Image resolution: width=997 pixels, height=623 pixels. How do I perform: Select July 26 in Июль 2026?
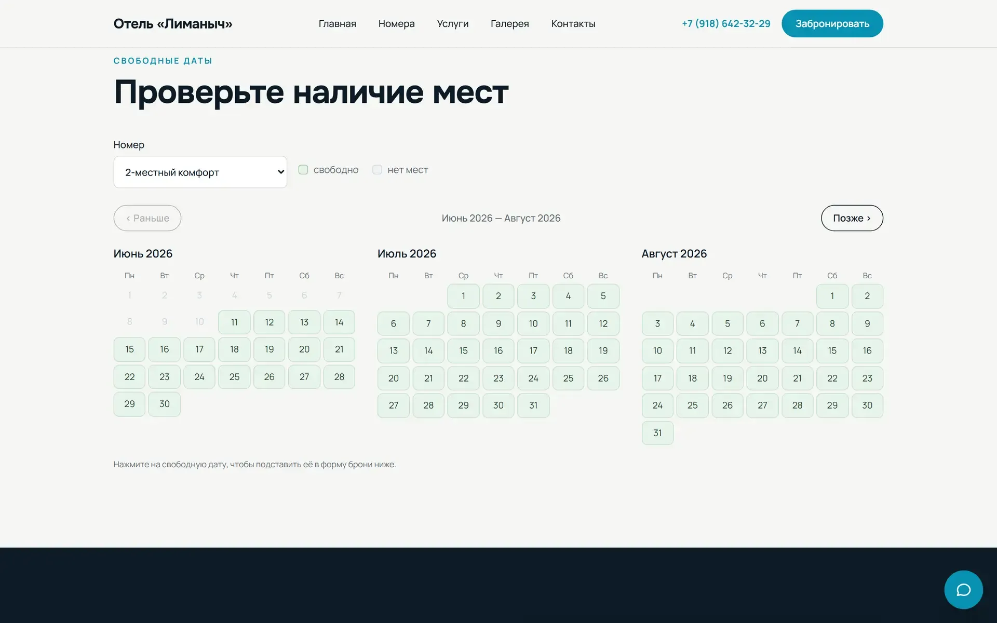click(x=603, y=378)
